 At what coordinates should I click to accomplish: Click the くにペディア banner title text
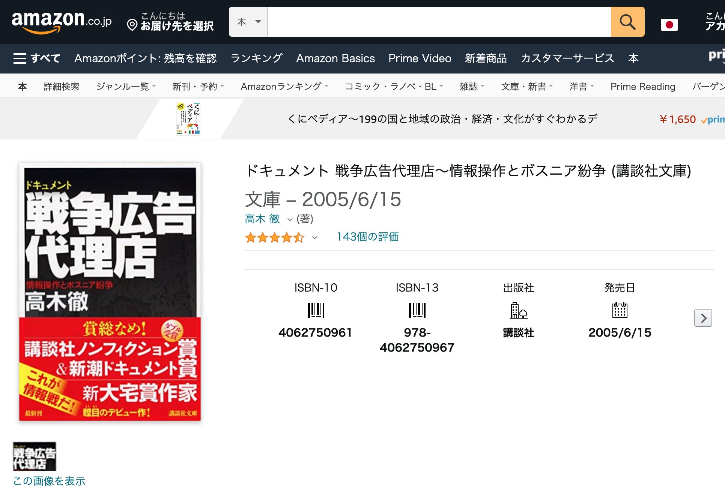click(x=442, y=119)
